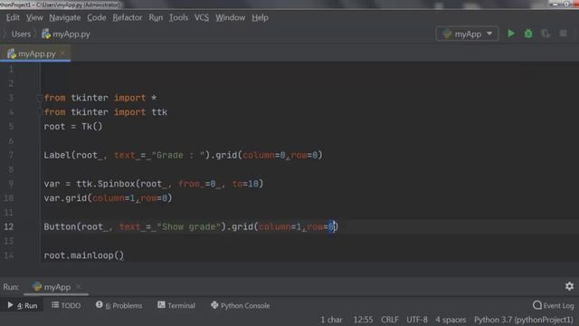Switch the Python 3.7 interpreter
Viewport: 579px width, 326px height.
[x=524, y=320]
